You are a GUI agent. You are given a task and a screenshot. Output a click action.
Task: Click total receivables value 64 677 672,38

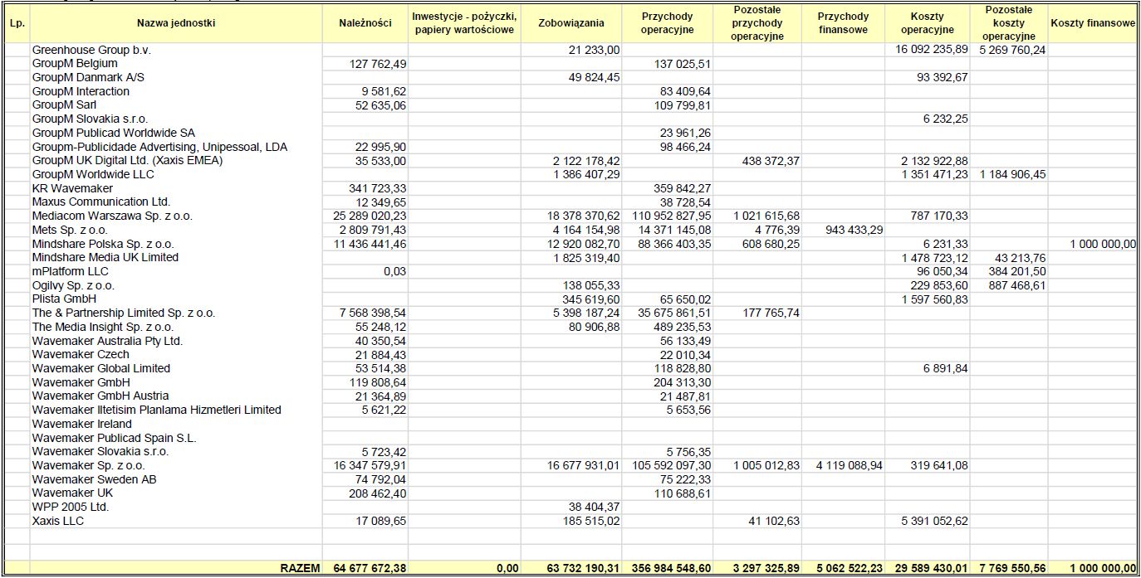(370, 568)
